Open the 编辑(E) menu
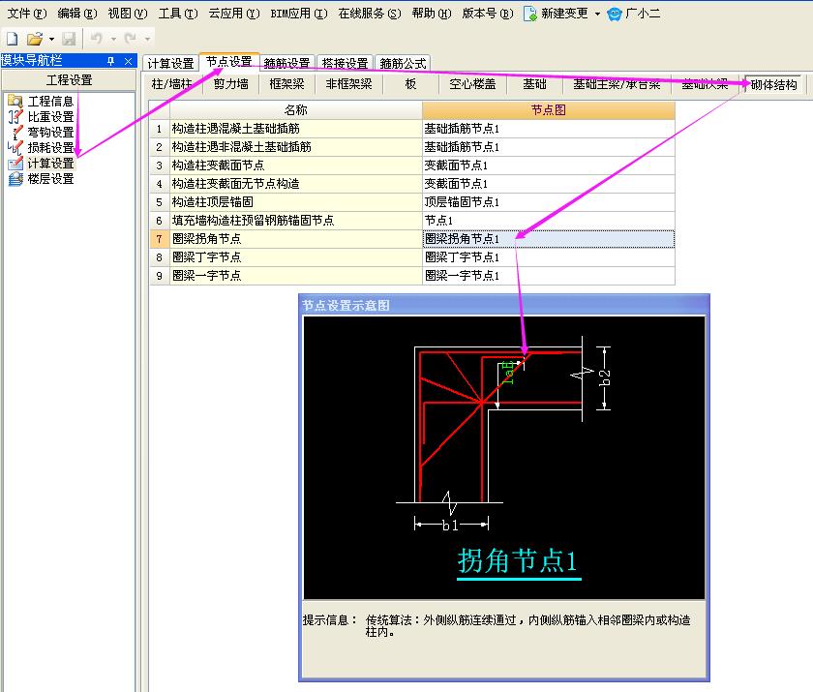This screenshot has height=692, width=813. click(76, 14)
